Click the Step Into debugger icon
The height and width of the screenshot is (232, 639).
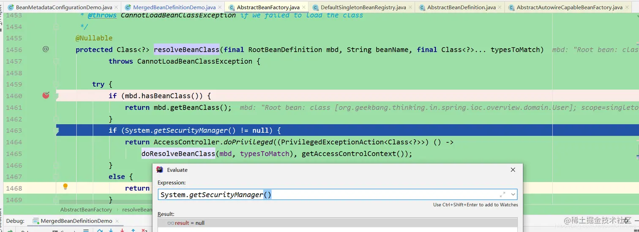111,231
